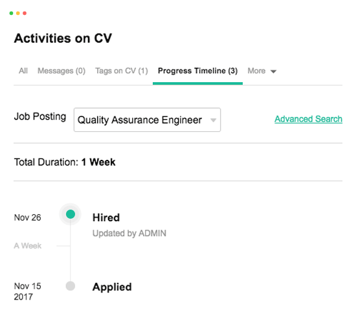Click the red window dot
356x317 pixels.
coord(25,13)
